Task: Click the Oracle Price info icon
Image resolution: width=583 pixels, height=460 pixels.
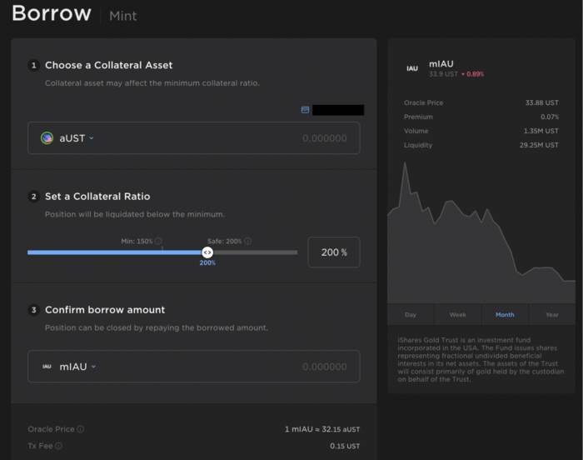Action: click(x=80, y=429)
